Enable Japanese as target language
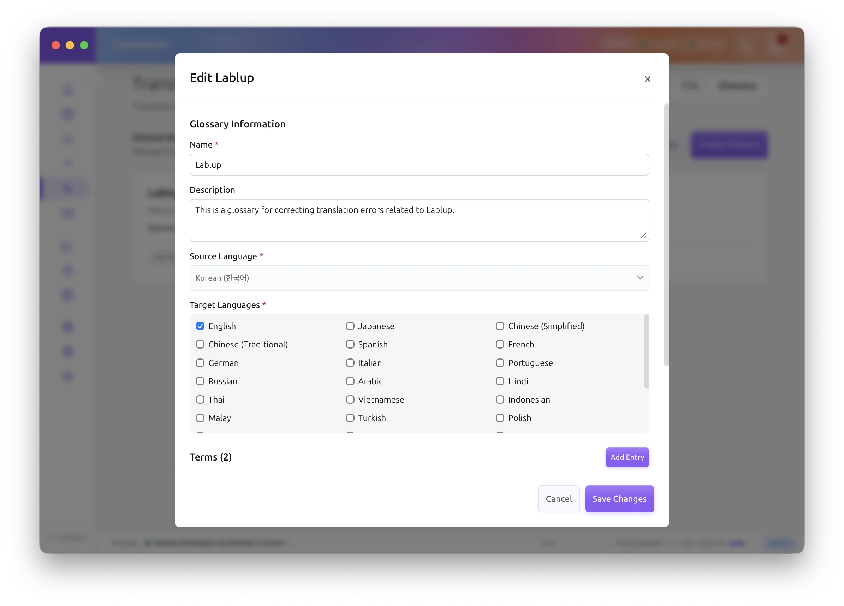The width and height of the screenshot is (844, 606). coord(350,326)
